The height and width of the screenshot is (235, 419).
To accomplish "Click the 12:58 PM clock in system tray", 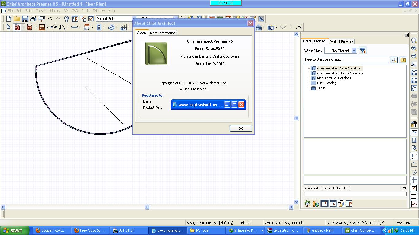I will (408, 230).
